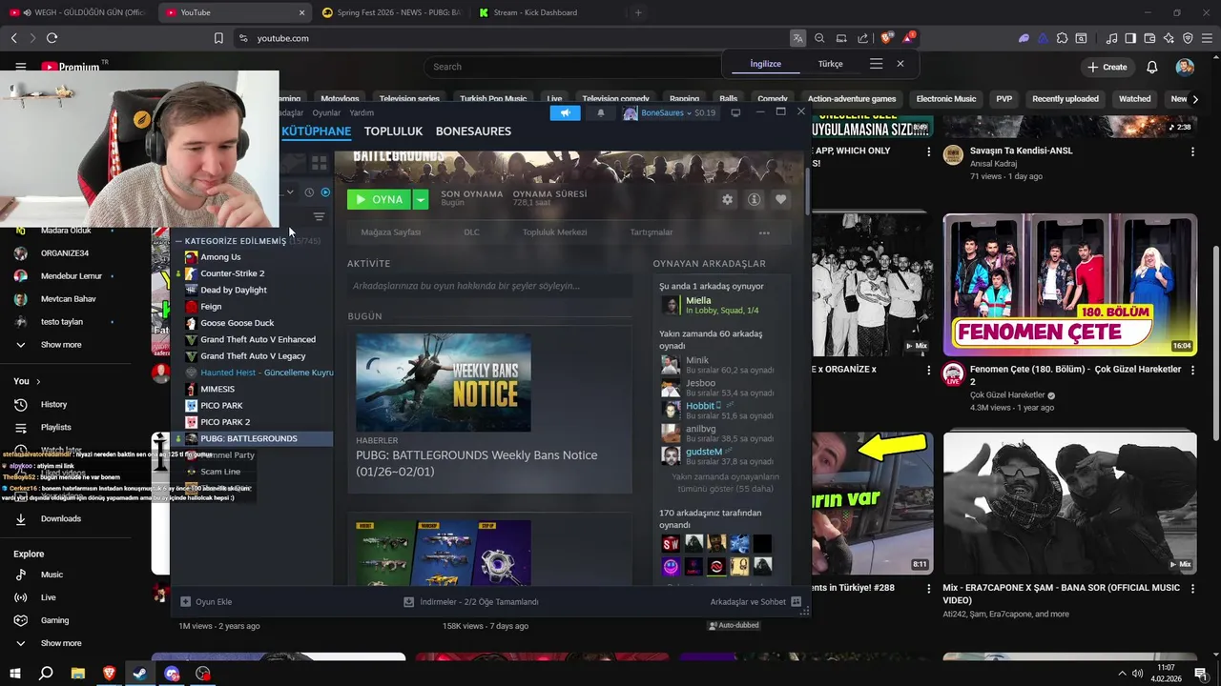Screen dimensions: 1221x686
Task: Open browser main hamburger menu
Action: (x=1206, y=38)
